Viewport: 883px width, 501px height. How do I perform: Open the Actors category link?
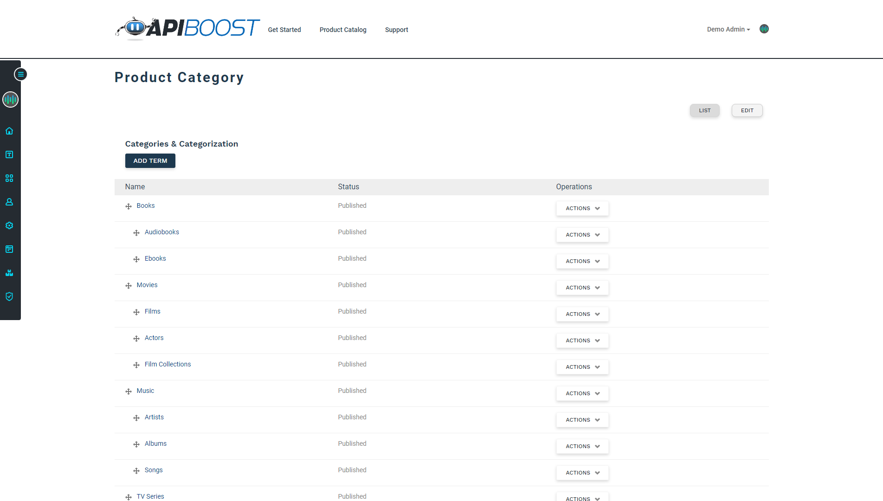tap(154, 338)
